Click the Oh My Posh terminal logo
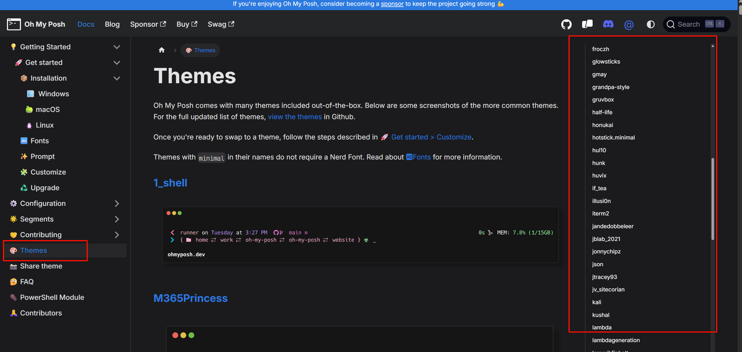 pyautogui.click(x=14, y=24)
